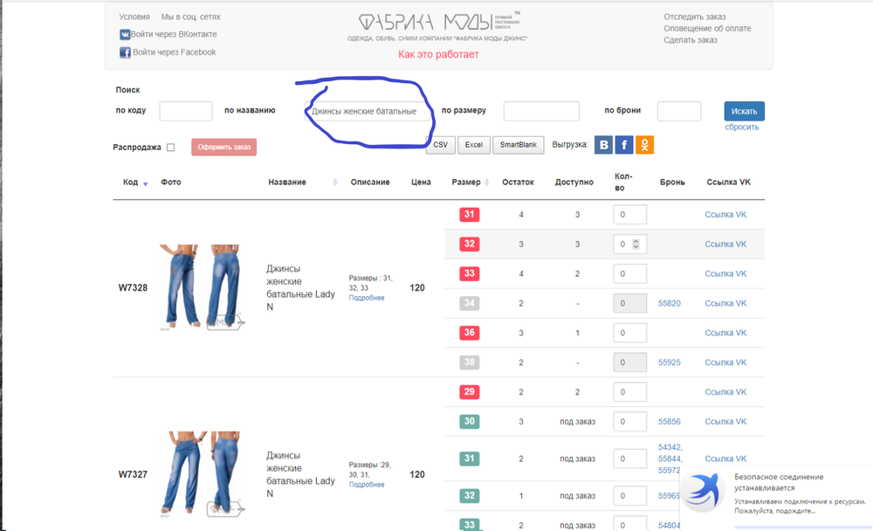Export to VK via blue B icon
This screenshot has width=873, height=531.
coord(603,145)
